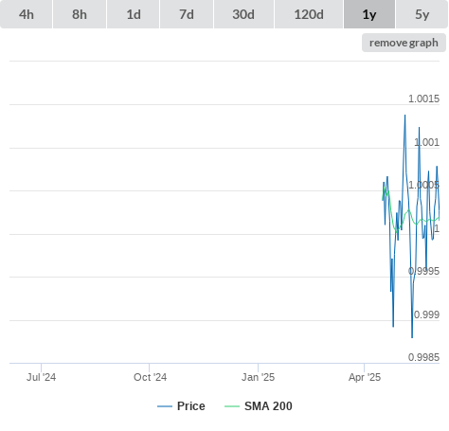
Task: Toggle the Price series legend entry
Action: tap(181, 406)
